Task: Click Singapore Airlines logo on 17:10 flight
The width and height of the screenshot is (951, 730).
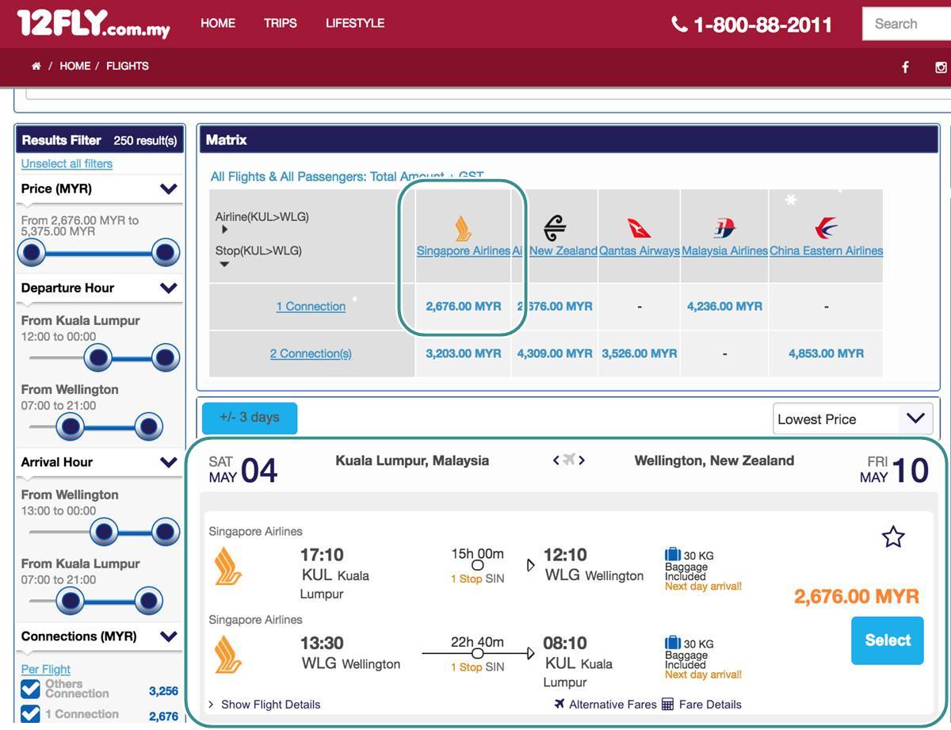Action: click(x=228, y=567)
